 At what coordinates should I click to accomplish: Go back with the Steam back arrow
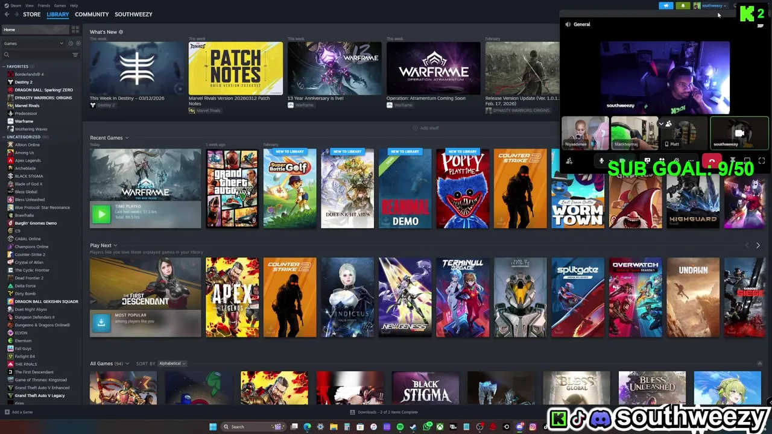7,14
